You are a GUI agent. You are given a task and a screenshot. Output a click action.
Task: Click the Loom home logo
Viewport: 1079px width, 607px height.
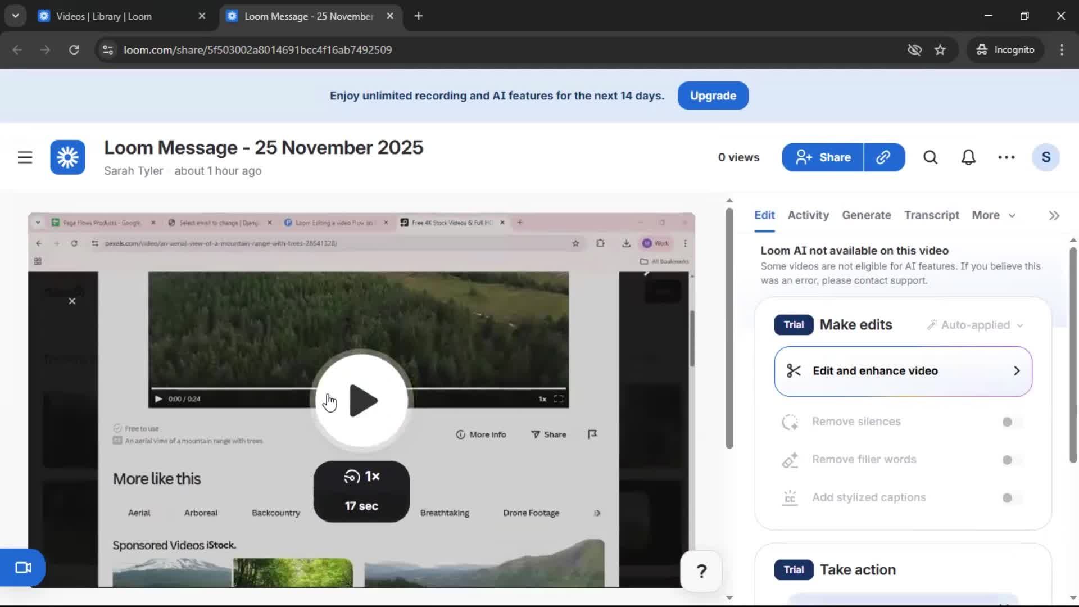click(67, 157)
